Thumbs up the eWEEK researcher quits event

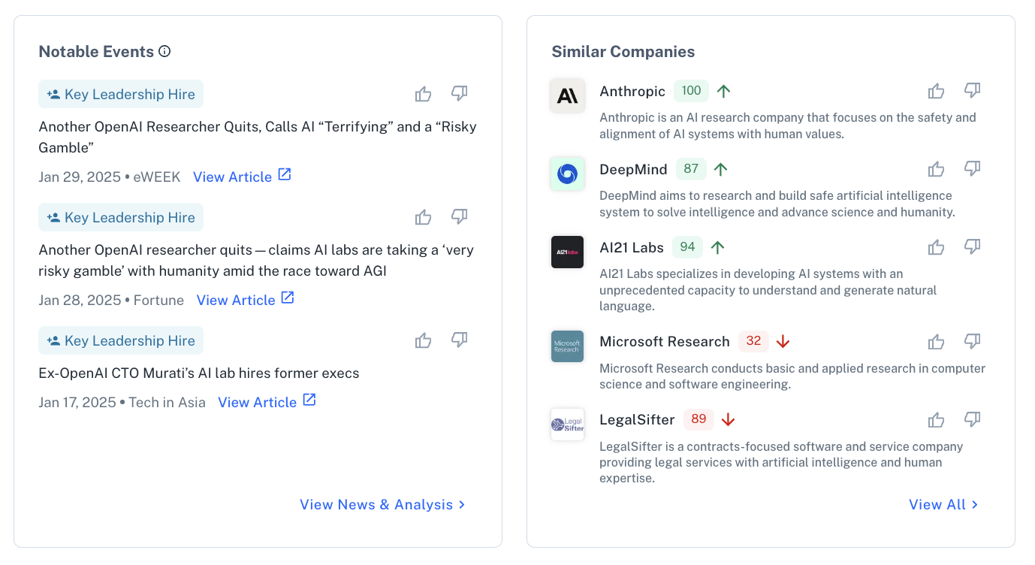point(424,94)
